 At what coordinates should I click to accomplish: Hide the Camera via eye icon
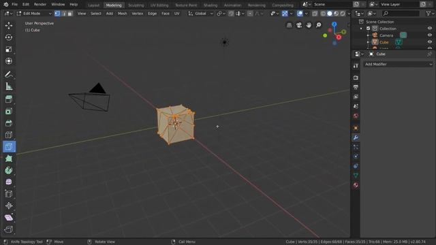(430, 35)
